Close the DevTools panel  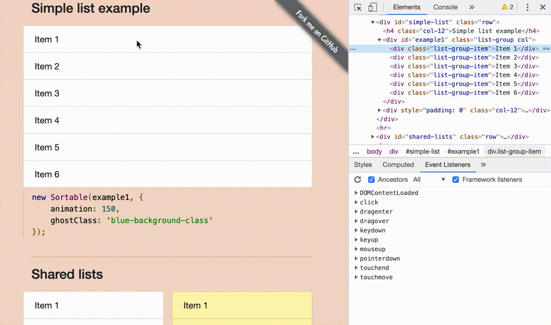click(x=543, y=7)
